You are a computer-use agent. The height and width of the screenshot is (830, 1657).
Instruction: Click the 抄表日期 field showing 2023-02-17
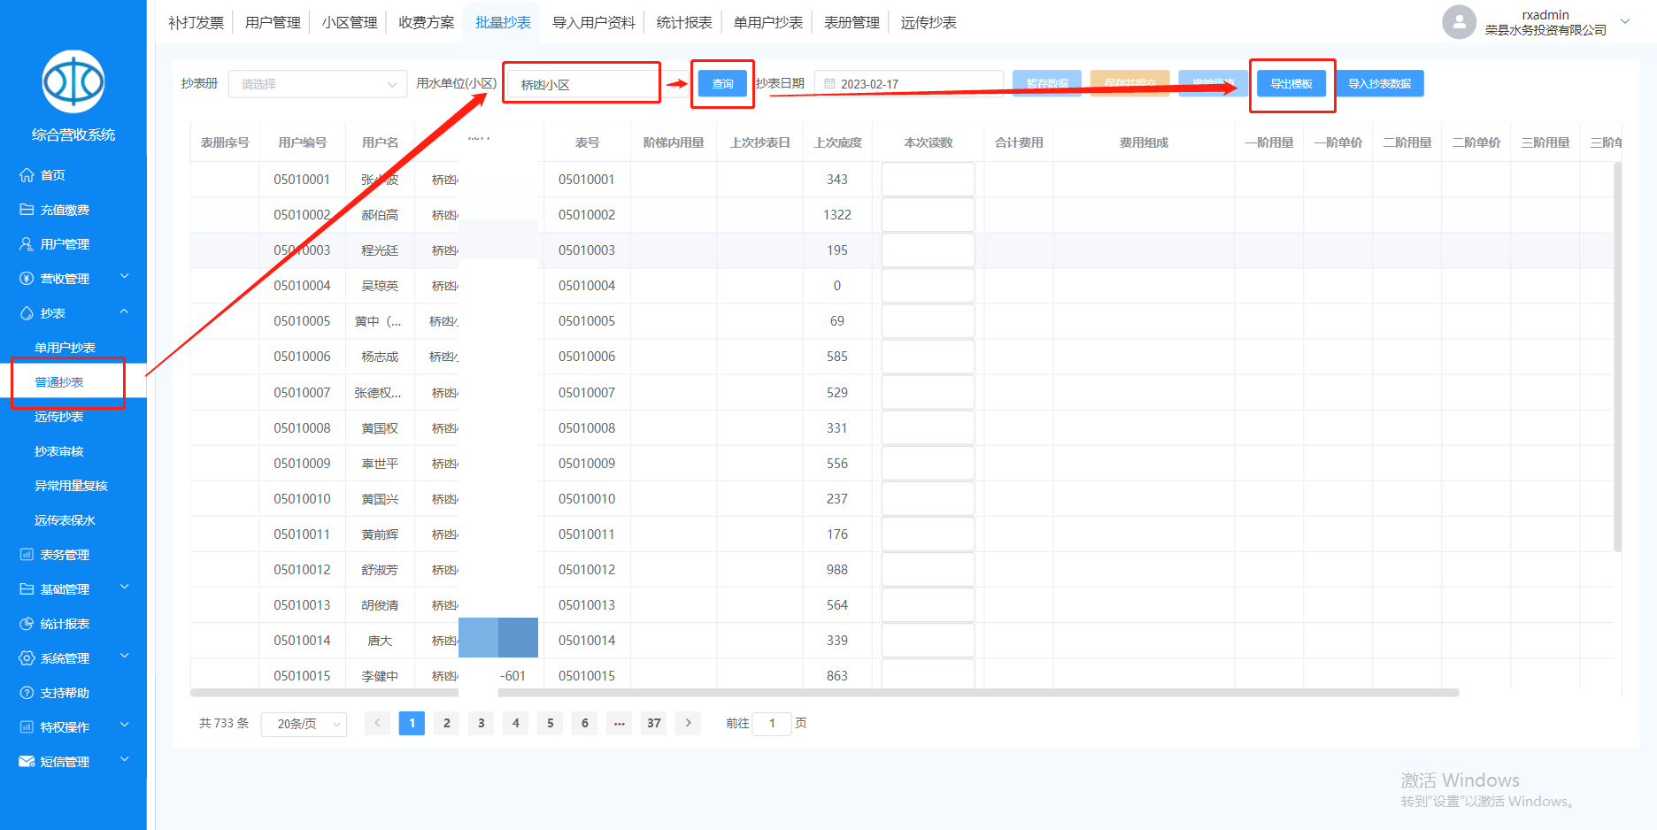click(x=909, y=84)
